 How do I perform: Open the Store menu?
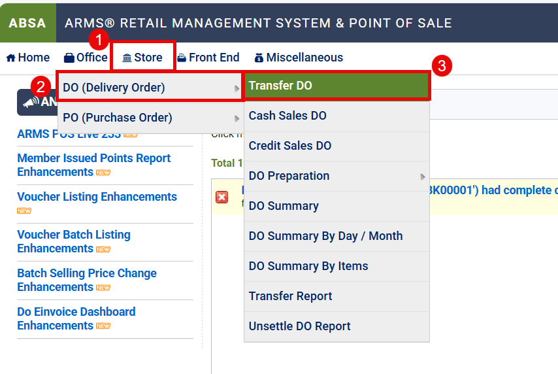tap(142, 58)
